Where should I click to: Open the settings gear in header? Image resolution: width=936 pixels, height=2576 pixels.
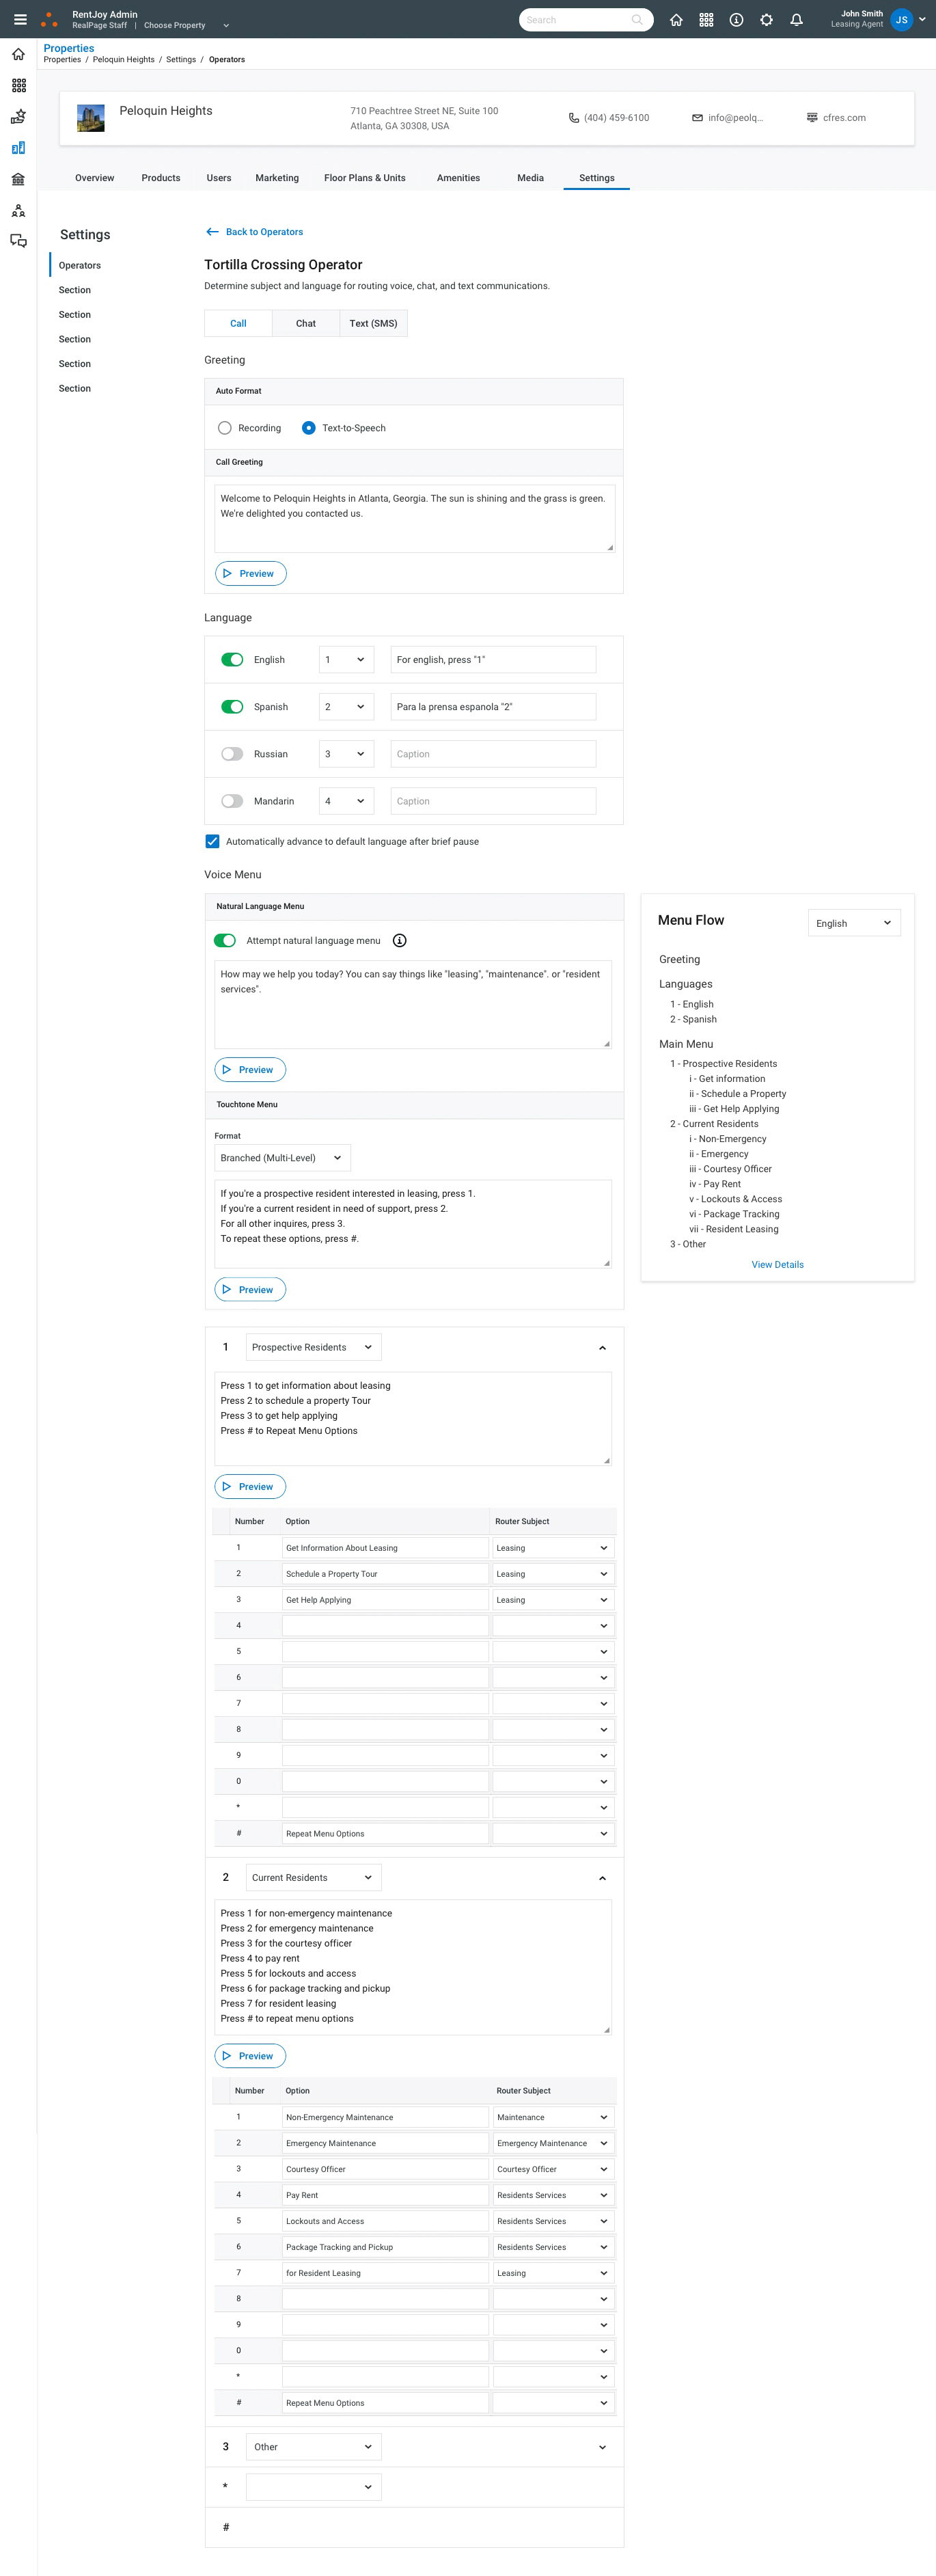[x=766, y=20]
